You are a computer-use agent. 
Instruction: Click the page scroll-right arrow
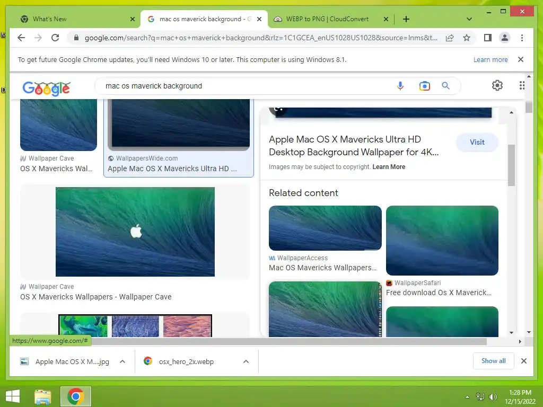(520, 342)
